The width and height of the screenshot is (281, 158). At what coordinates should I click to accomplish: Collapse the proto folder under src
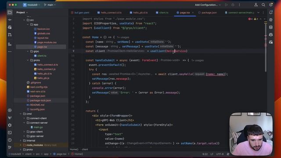click(28, 60)
